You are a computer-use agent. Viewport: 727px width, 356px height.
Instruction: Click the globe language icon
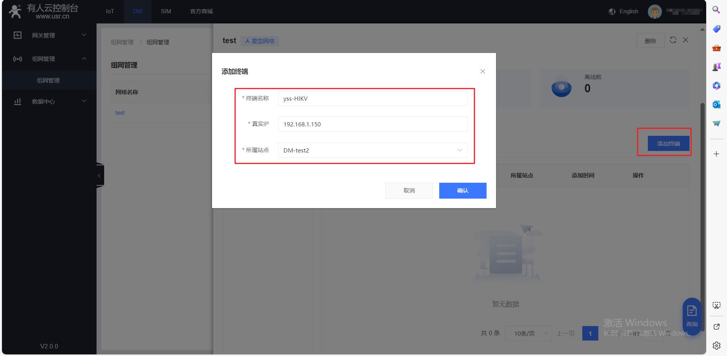[x=612, y=12]
